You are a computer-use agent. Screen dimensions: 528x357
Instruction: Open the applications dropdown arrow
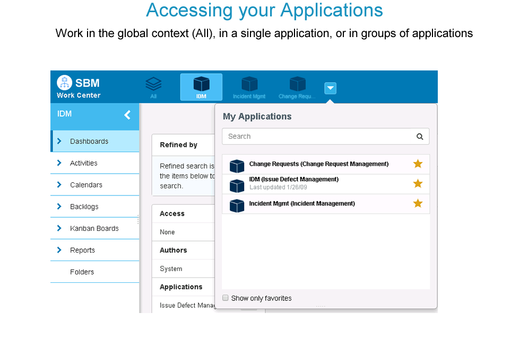tap(330, 88)
